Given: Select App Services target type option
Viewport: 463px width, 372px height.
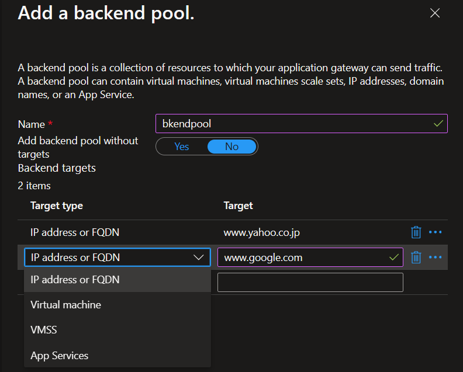Looking at the screenshot, I should 60,356.
